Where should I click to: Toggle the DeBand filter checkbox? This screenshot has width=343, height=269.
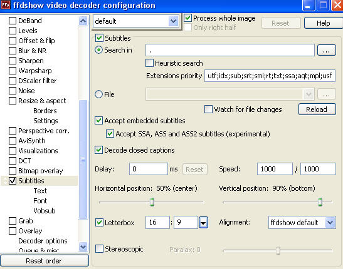[13, 21]
